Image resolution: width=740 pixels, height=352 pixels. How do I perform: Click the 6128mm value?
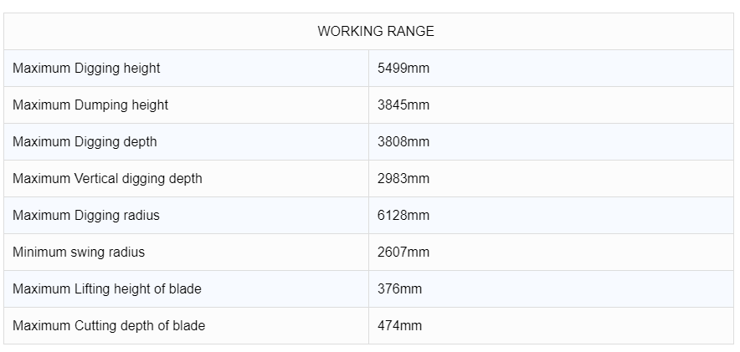[x=403, y=216]
